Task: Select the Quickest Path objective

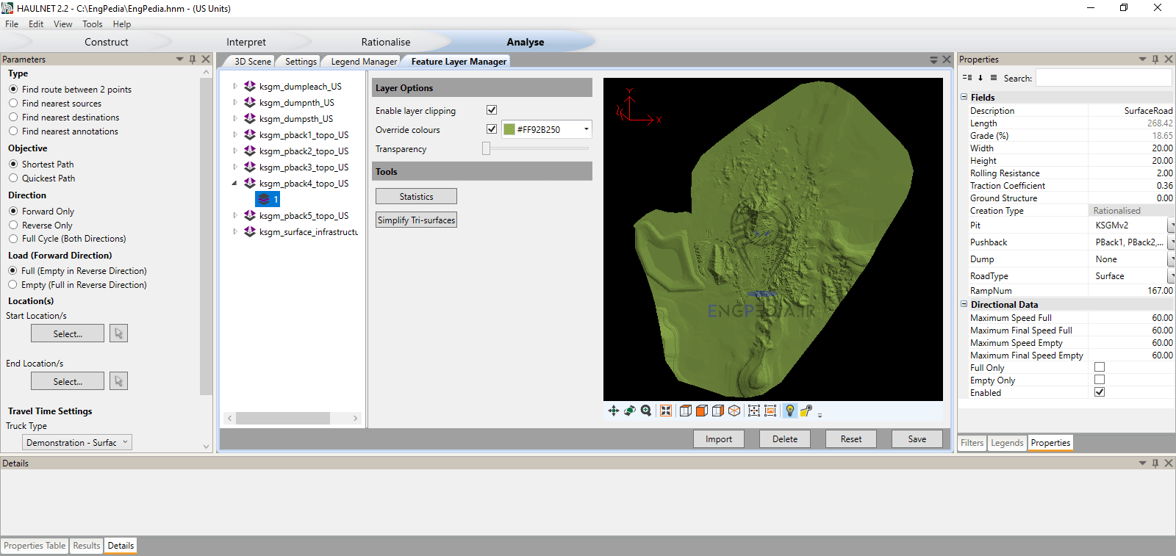Action: tap(13, 178)
